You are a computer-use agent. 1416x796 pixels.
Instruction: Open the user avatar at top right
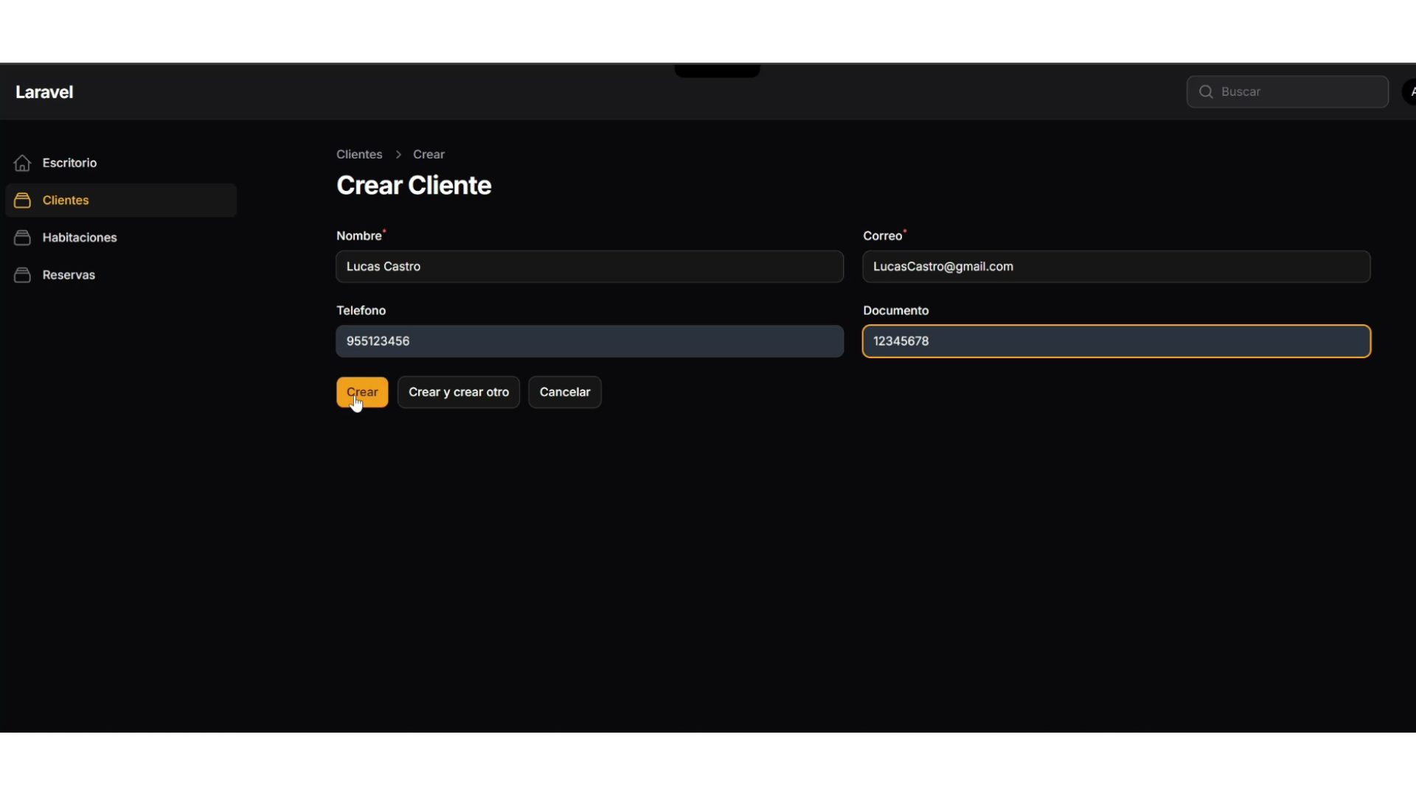point(1409,92)
